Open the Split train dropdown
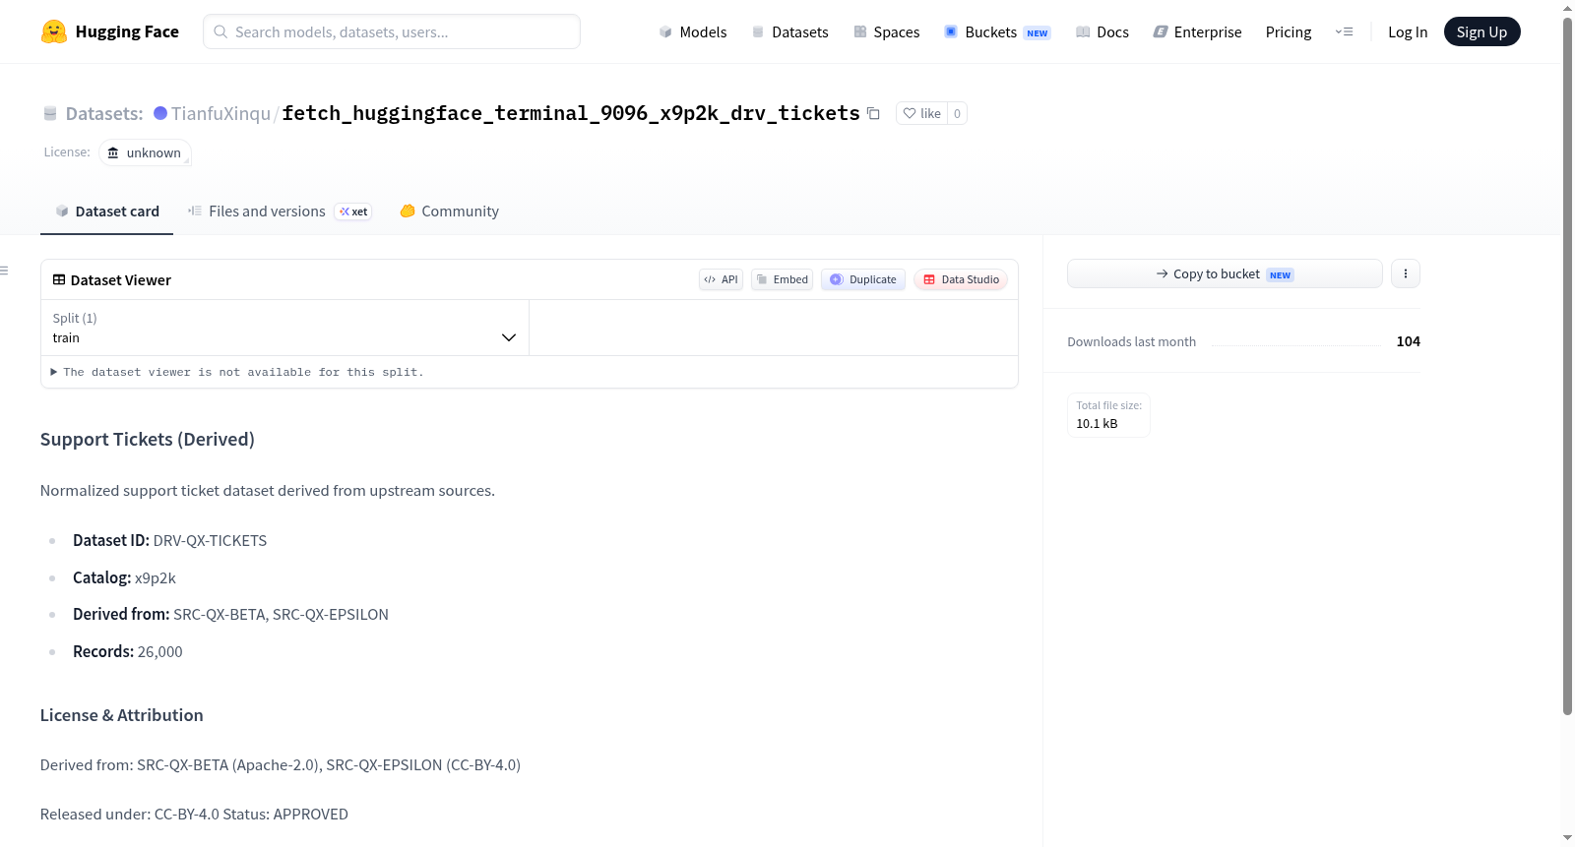This screenshot has height=847, width=1575. 284,328
